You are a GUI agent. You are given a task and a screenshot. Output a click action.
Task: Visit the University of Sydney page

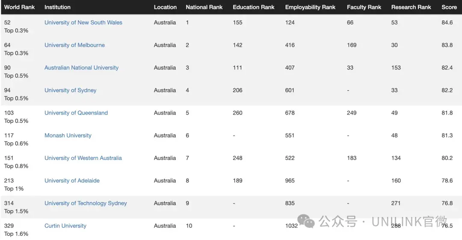[x=70, y=90]
